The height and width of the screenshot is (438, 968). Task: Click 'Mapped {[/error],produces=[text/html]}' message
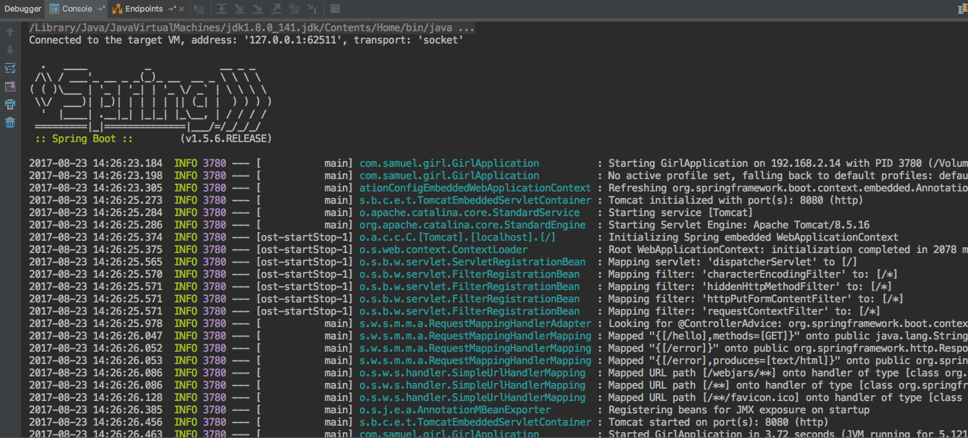788,360
